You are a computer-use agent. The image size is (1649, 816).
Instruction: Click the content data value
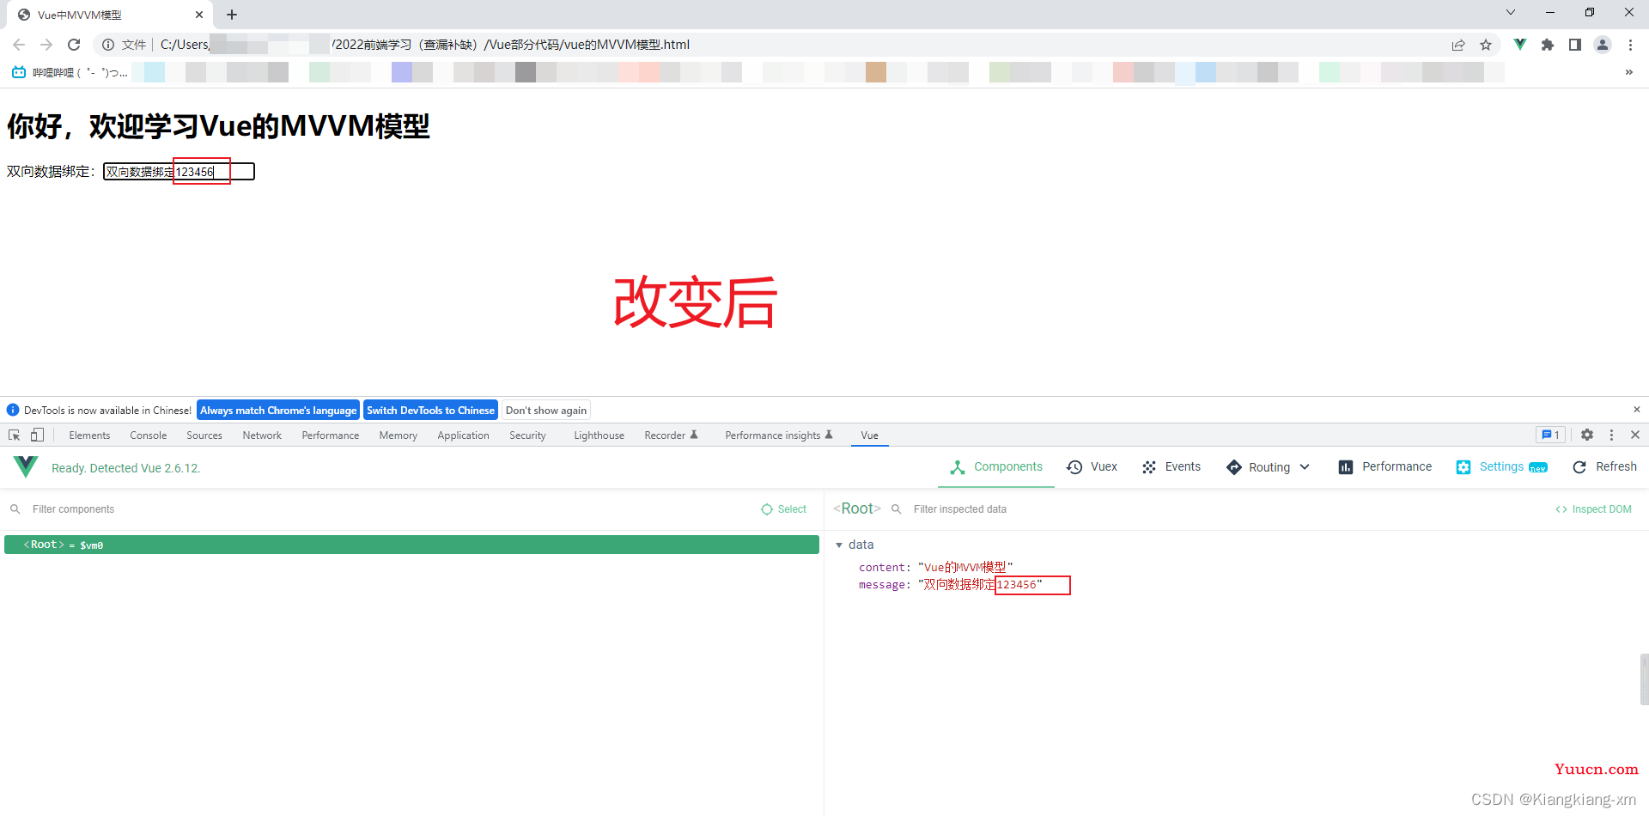[965, 568]
